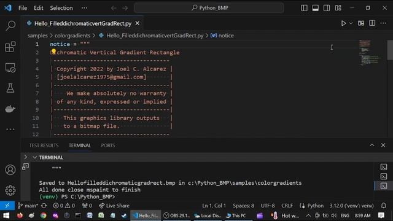Viewport: 393px width, 221px height.
Task: Open the Extensions view
Action: pyautogui.click(x=10, y=47)
